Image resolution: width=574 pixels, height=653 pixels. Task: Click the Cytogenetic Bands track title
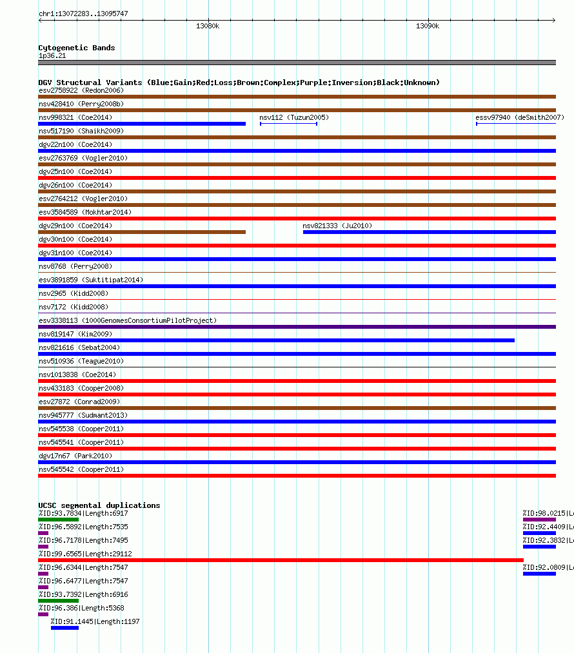tap(77, 48)
